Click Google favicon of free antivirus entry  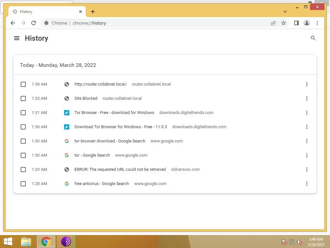pyautogui.click(x=67, y=184)
